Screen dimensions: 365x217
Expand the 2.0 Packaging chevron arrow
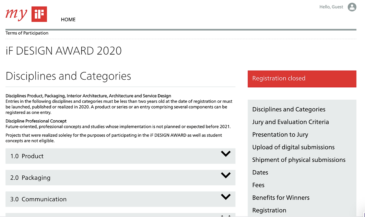[226, 175]
